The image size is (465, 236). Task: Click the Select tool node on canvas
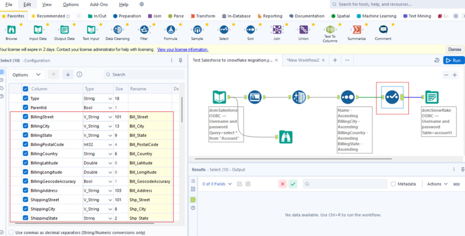click(392, 96)
